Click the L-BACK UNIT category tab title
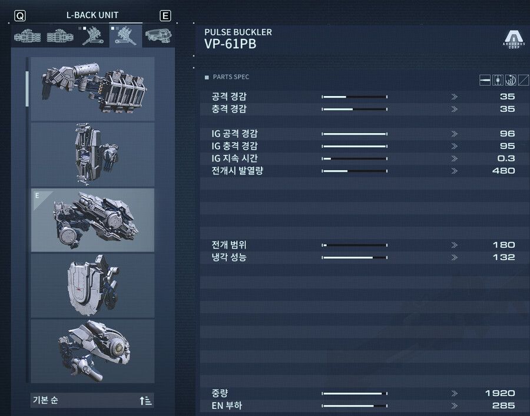 coord(92,15)
